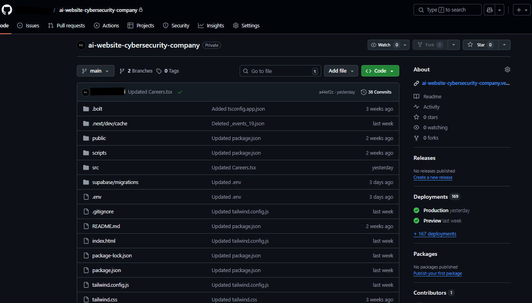532x303 pixels.
Task: Click the 'Go to file' search field
Action: pyautogui.click(x=280, y=71)
